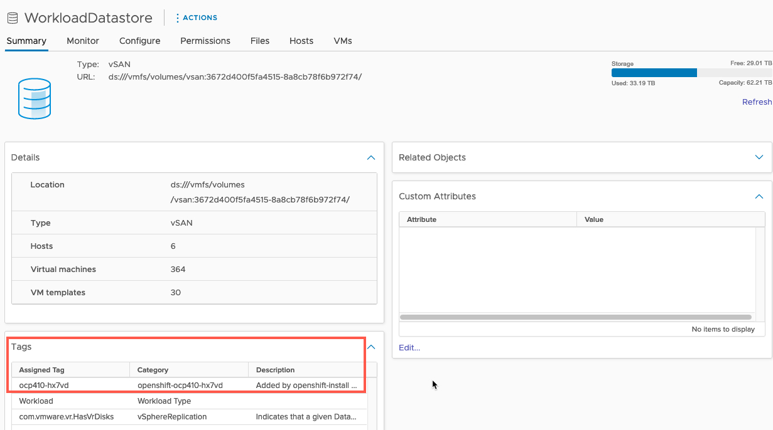773x430 pixels.
Task: Sort by Assigned Tag column header
Action: pos(70,370)
